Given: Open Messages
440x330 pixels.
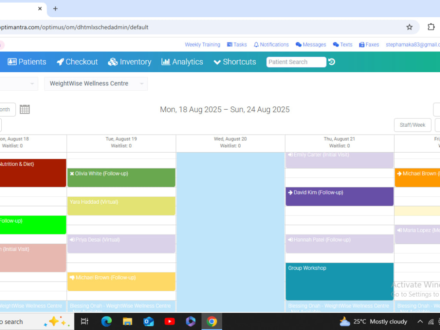Looking at the screenshot, I should 311,44.
